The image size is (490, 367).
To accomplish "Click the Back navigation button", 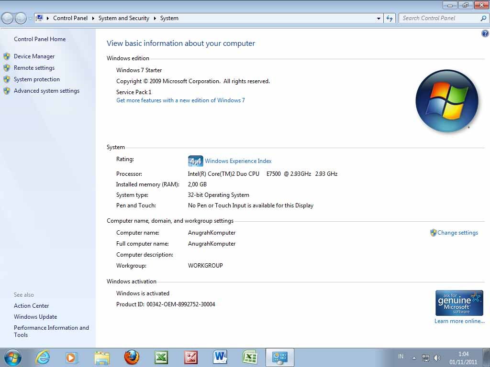I will [x=8, y=19].
